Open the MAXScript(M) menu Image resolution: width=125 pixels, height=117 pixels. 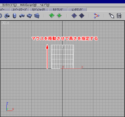click(x=28, y=5)
